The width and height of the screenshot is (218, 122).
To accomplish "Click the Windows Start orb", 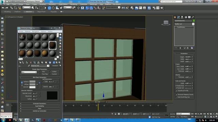I will [3, 120].
